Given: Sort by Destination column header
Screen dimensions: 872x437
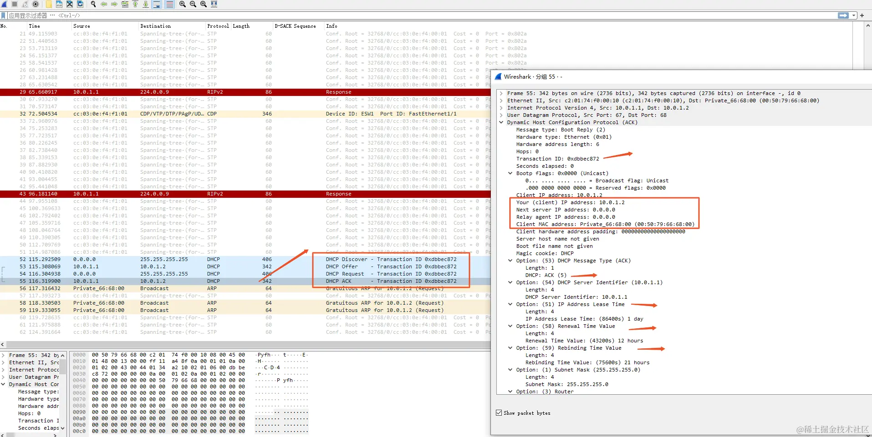Looking at the screenshot, I should tap(172, 26).
